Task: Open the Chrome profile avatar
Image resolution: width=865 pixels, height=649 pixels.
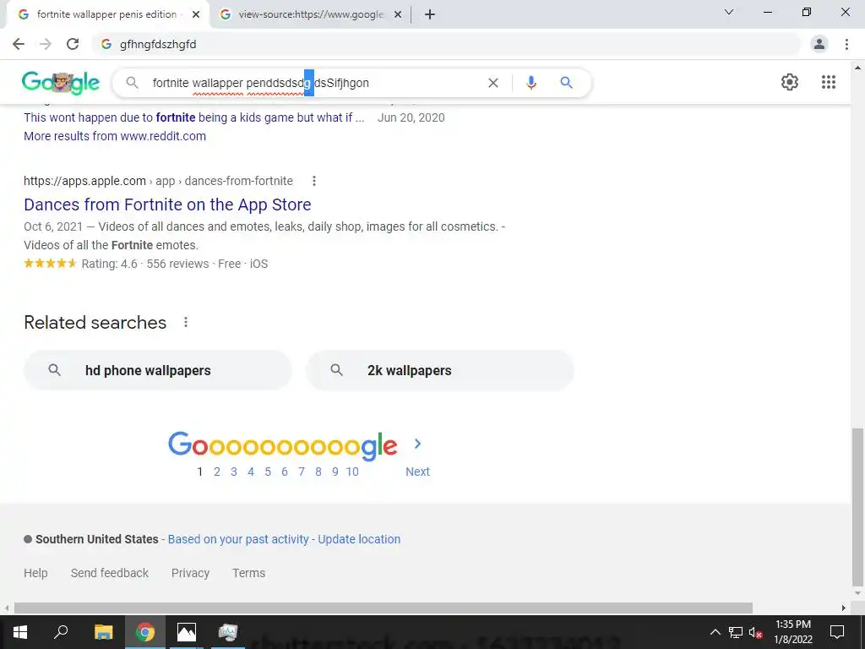Action: click(819, 44)
